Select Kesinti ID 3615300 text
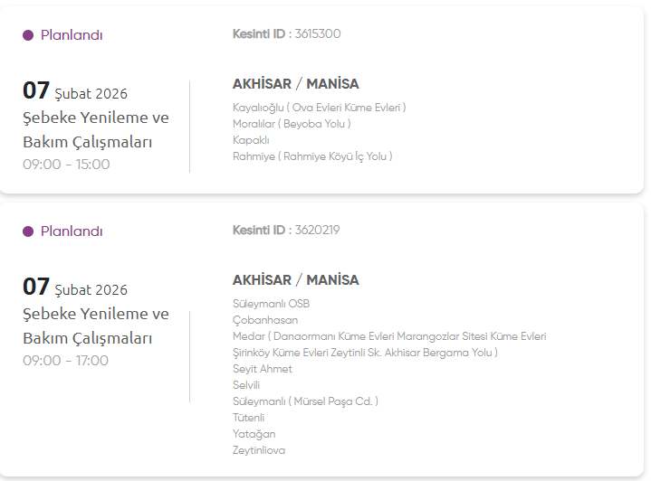Viewport: 651px width, 481px height. coord(286,34)
